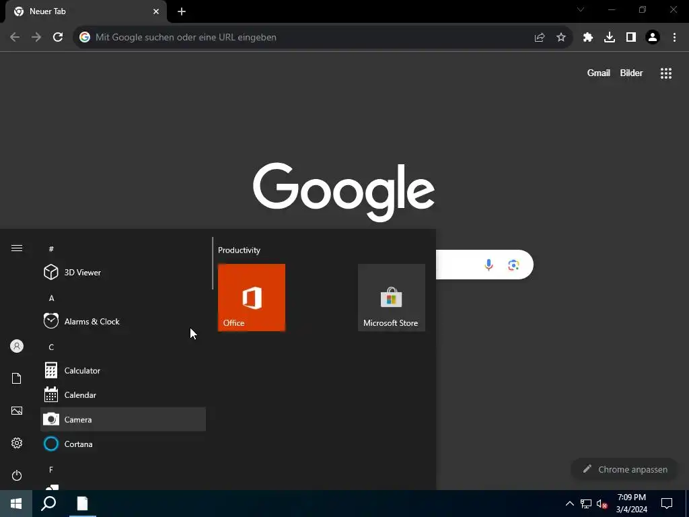Jump via the # header
The height and width of the screenshot is (517, 689).
point(51,249)
